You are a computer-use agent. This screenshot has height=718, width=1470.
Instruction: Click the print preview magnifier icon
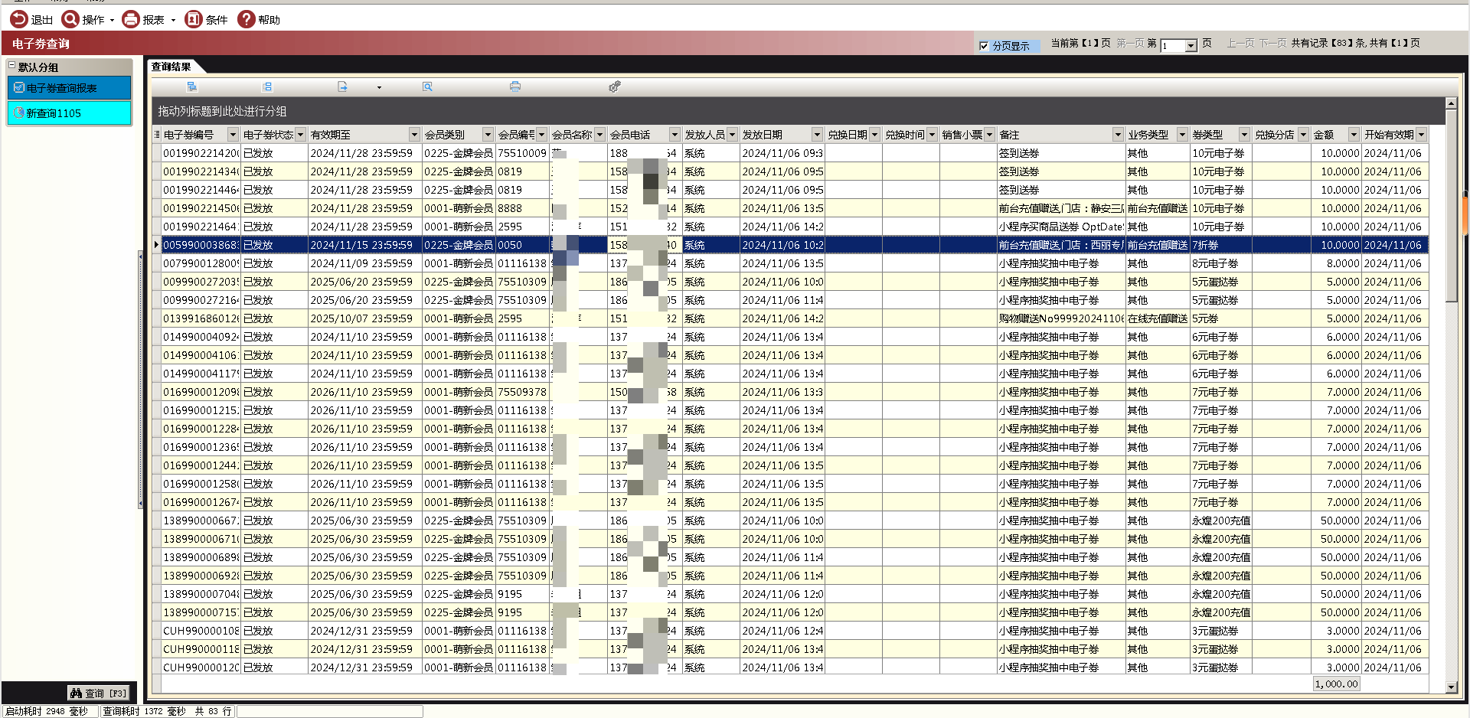[427, 86]
